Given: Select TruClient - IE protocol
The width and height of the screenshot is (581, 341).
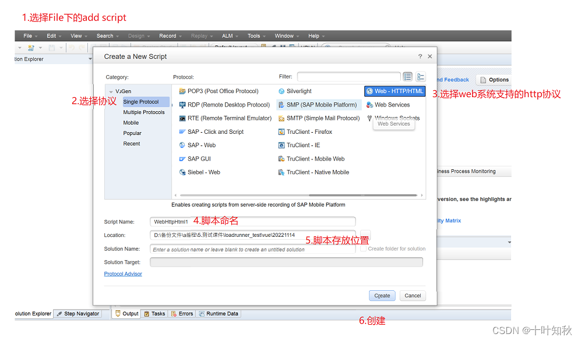Looking at the screenshot, I should (x=299, y=145).
